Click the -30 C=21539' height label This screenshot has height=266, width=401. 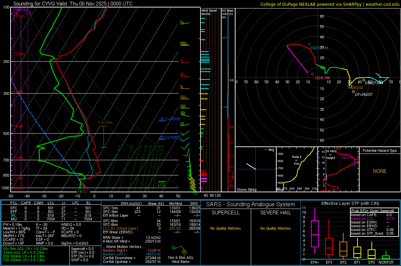point(169,119)
